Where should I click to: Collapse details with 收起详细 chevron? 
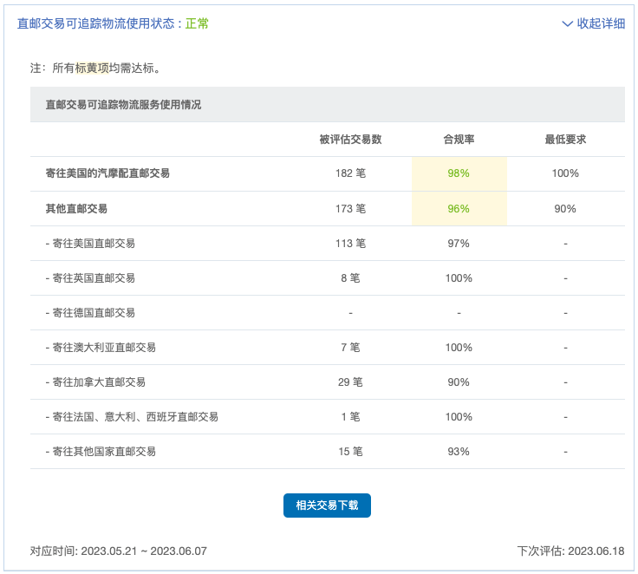(x=567, y=23)
